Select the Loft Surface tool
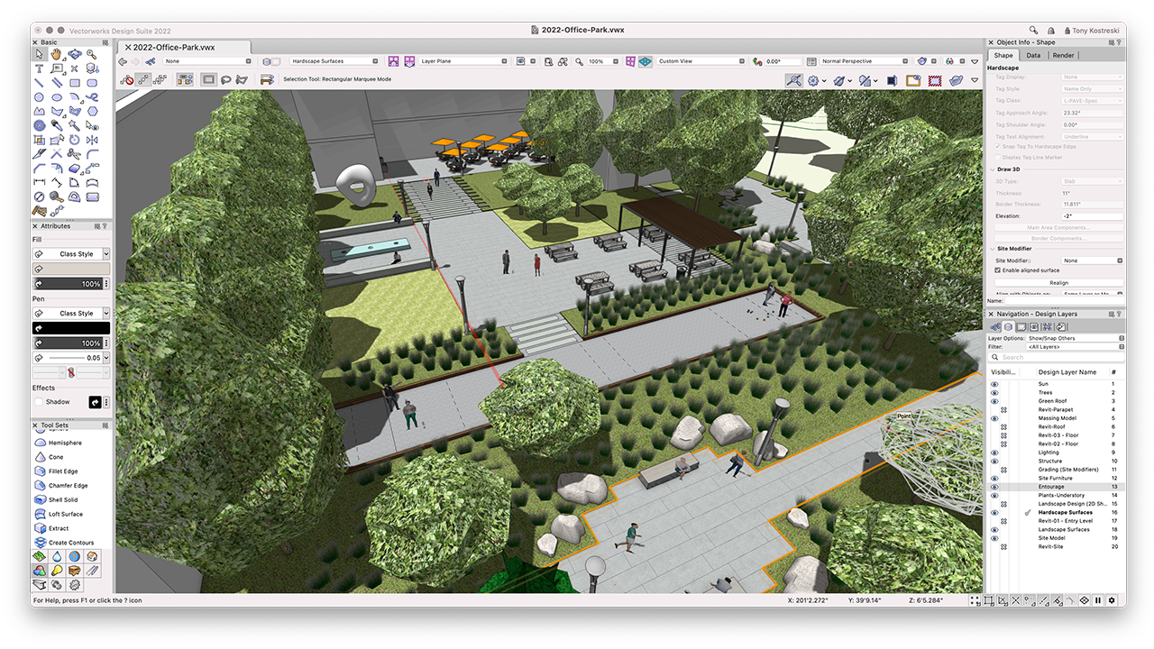The image size is (1154, 649). [x=63, y=514]
